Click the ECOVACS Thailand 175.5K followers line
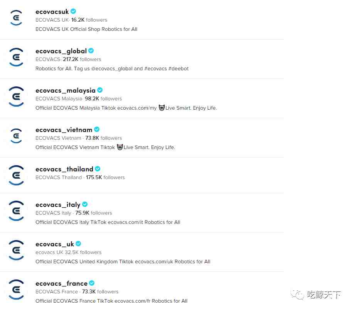 (x=80, y=177)
